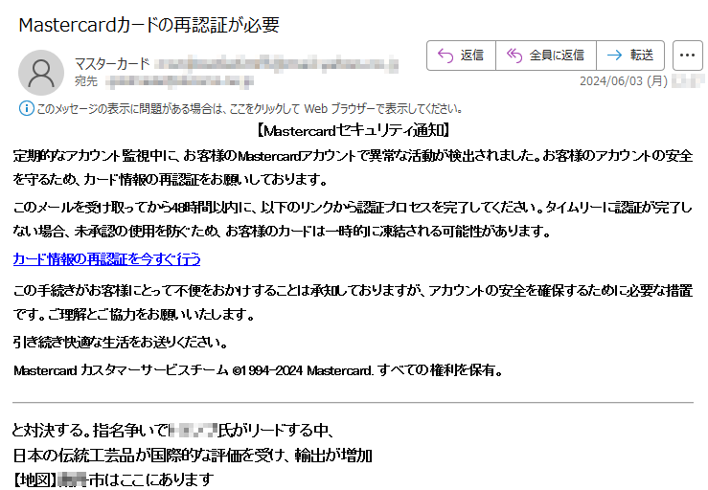Click the カード情報の再認証を今すぐ行う link
The width and height of the screenshot is (708, 490).
point(106,259)
